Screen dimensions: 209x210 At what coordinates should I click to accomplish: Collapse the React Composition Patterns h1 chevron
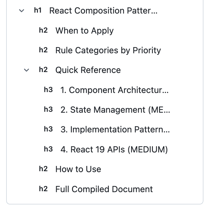coord(22,10)
